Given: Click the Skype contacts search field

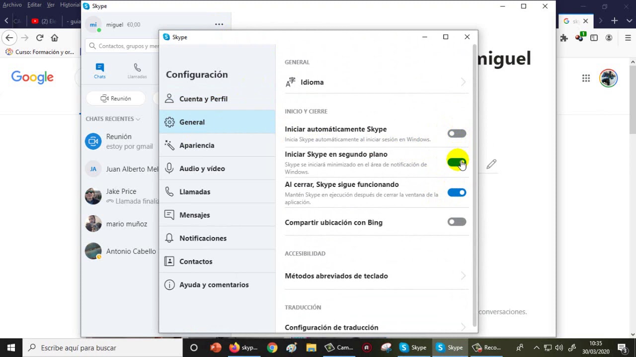Looking at the screenshot, I should pos(123,46).
